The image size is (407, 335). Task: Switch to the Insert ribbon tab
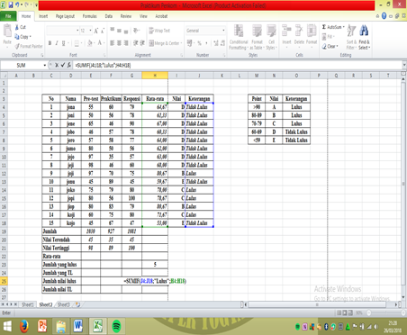(x=43, y=16)
